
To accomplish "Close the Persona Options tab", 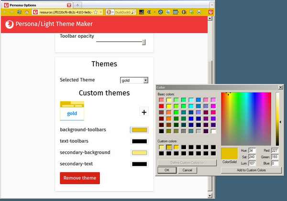I will (x=69, y=5).
